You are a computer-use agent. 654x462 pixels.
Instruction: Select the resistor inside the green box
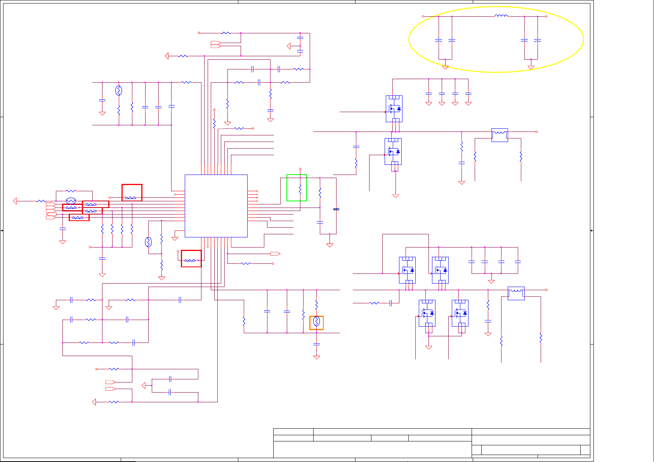300,189
